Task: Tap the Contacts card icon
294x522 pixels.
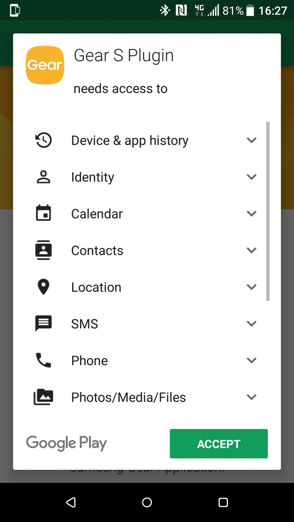Action: [x=44, y=250]
